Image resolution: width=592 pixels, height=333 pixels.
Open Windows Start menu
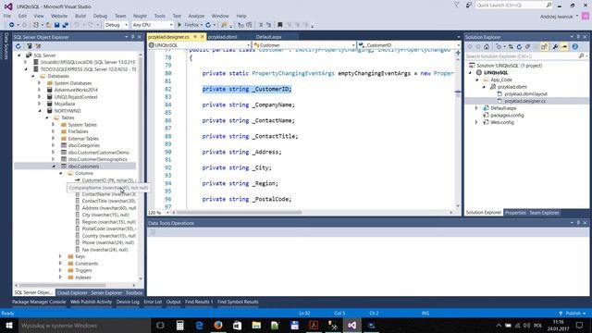tap(8, 325)
